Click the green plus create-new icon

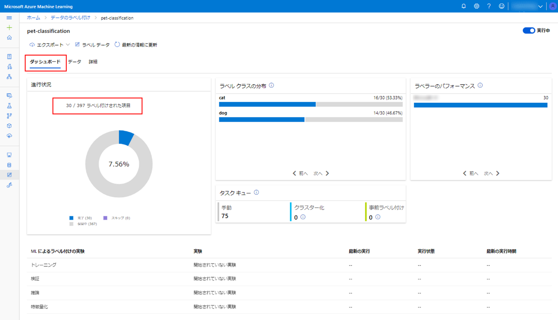[9, 28]
